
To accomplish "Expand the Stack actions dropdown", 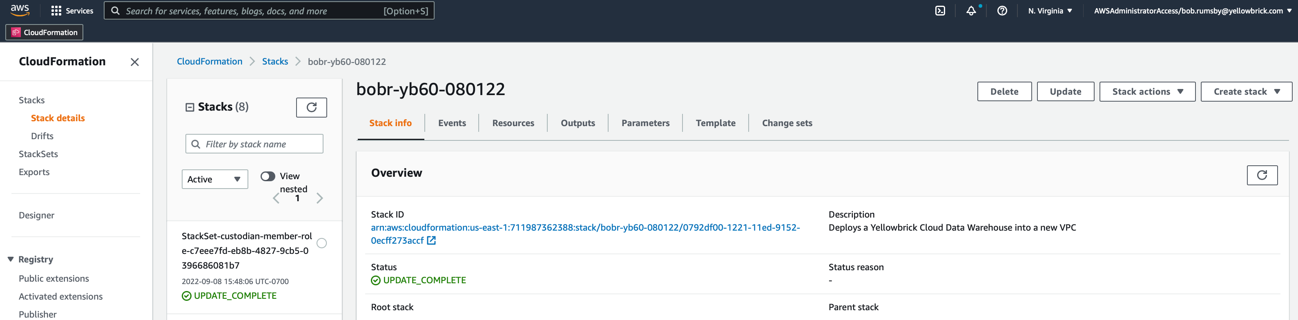I will [1147, 91].
